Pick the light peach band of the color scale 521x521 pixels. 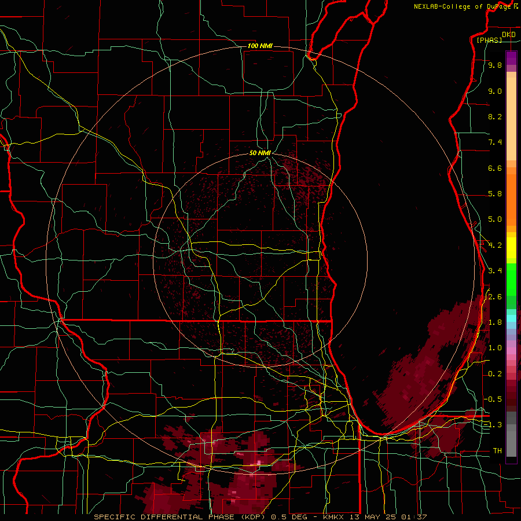click(511, 119)
